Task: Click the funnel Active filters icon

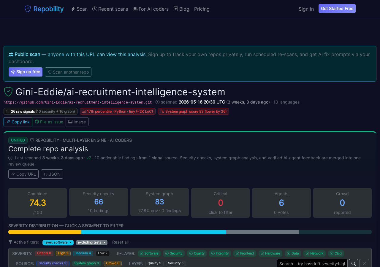Action: [x=10, y=242]
